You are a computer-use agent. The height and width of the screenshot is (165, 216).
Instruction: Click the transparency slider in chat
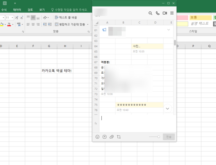click(154, 137)
